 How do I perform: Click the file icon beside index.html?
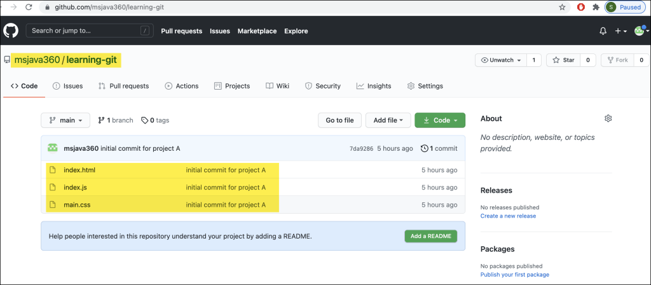(52, 170)
